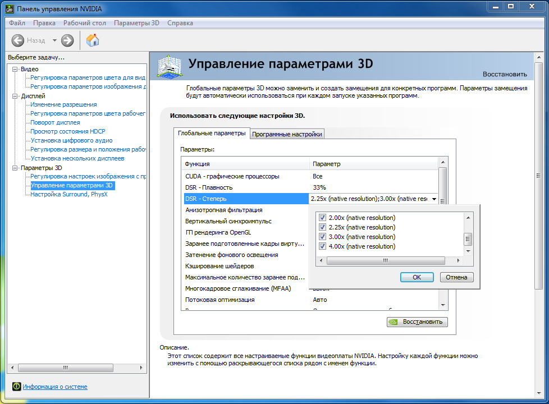Select Поворот дисплея in the tree
Viewport: 549px width, 404px height.
tap(55, 122)
